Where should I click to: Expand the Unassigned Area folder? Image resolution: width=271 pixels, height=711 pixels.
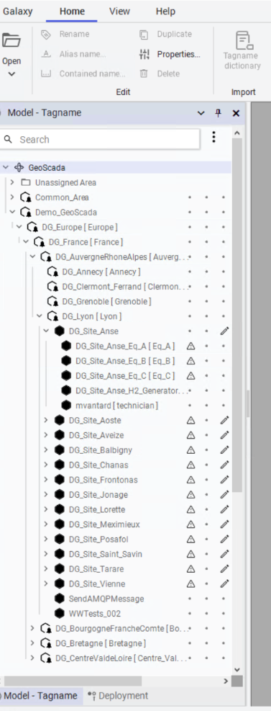pos(12,182)
